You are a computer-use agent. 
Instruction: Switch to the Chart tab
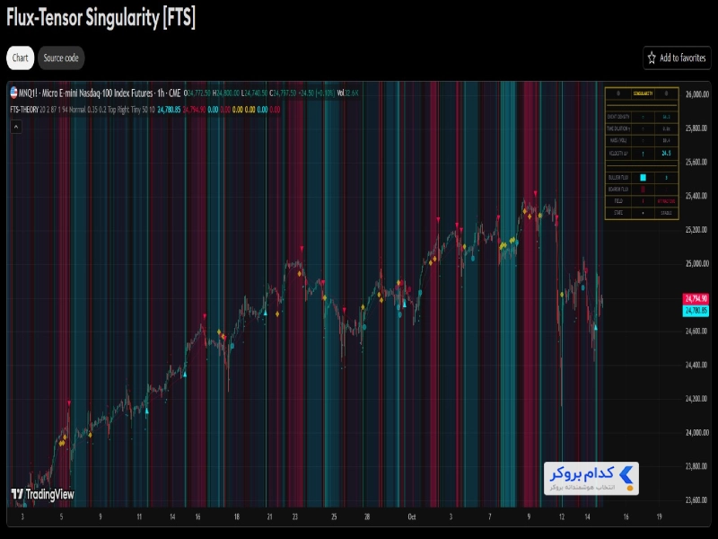[x=20, y=58]
